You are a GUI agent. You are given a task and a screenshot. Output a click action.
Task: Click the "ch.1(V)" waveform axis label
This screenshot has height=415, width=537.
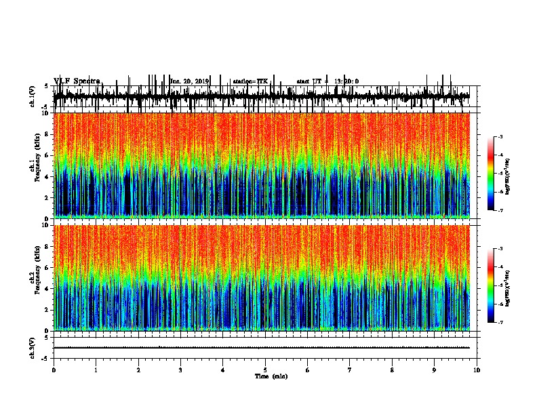click(x=33, y=96)
